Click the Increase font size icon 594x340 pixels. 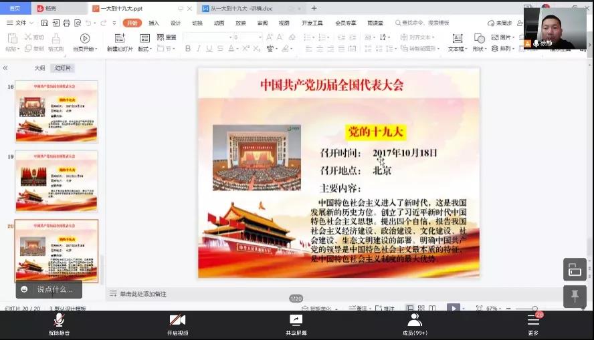(270, 37)
